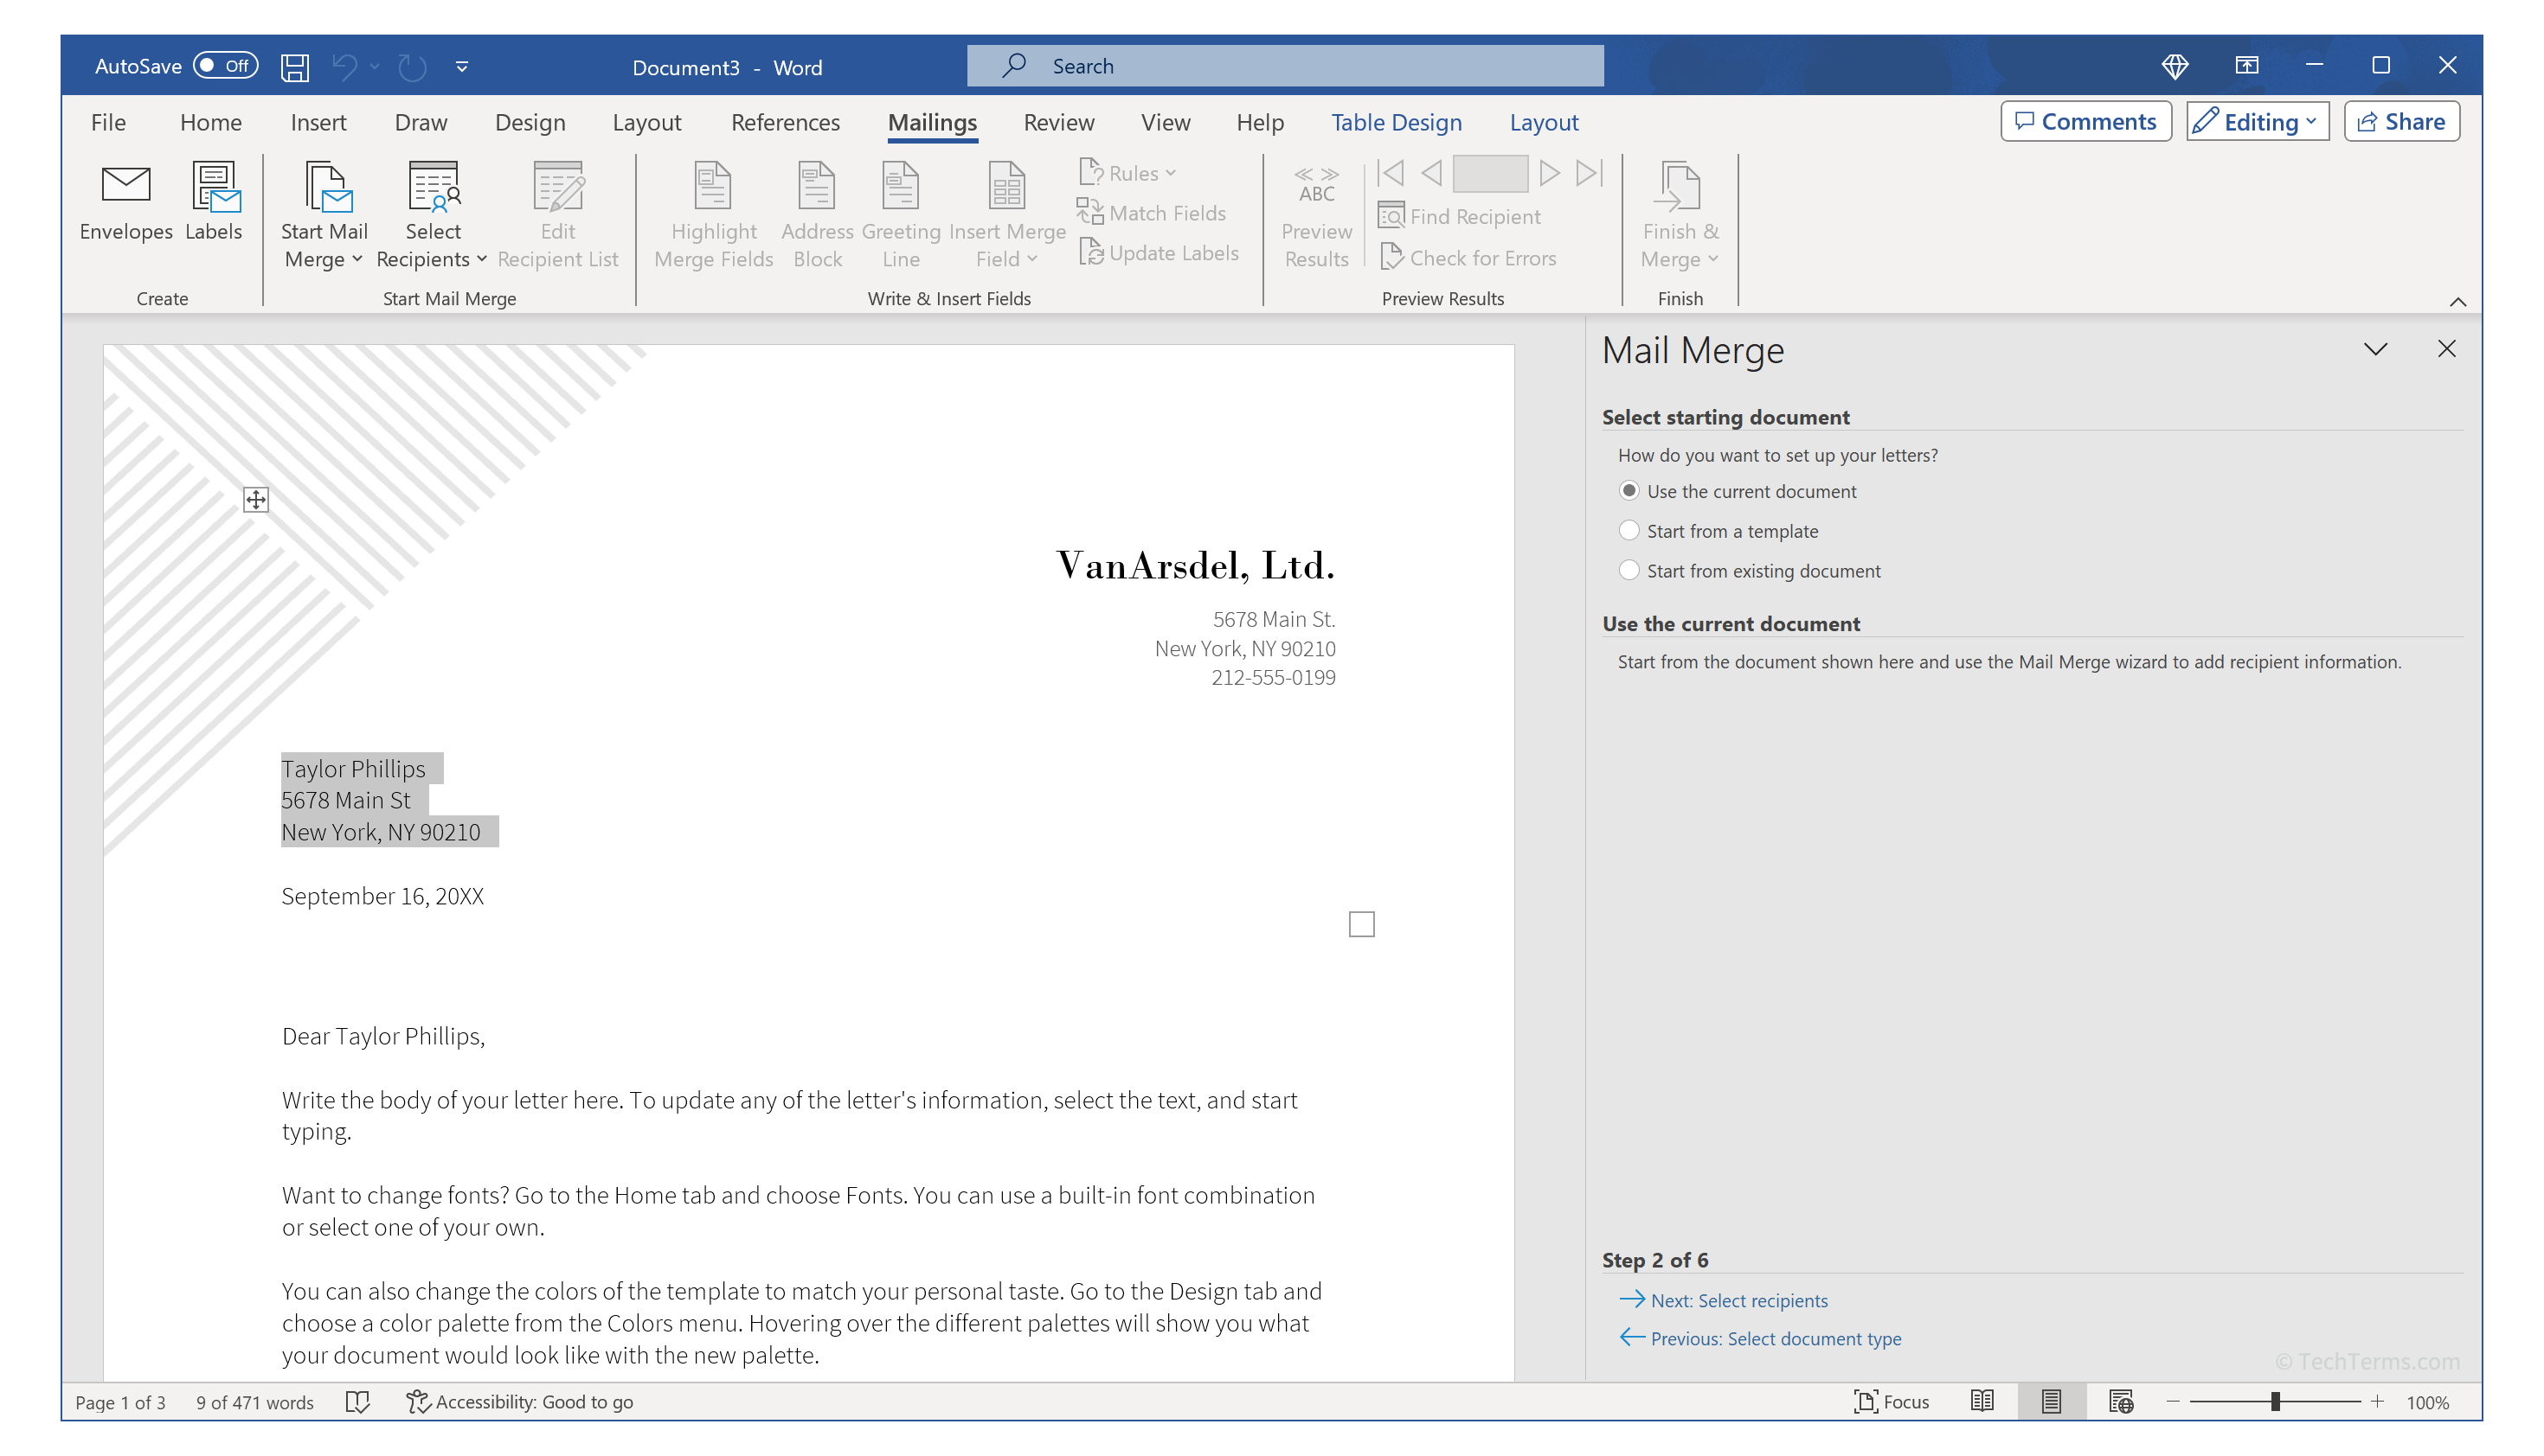2544x1456 pixels.
Task: Select Web Layout view
Action: pos(2120,1402)
